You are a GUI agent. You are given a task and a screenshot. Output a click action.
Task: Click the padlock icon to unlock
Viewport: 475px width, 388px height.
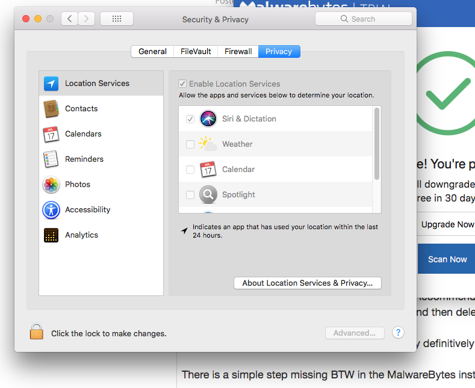(x=36, y=331)
